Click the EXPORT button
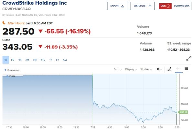The image size is (194, 133). click(x=117, y=6)
